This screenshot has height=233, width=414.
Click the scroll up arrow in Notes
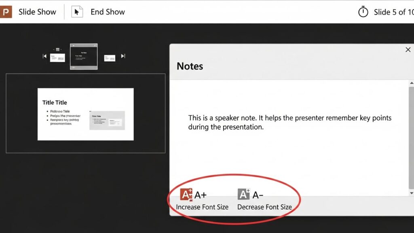pos(412,83)
